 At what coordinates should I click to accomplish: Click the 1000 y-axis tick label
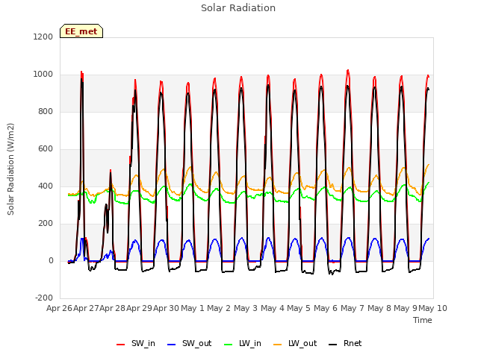click(43, 75)
